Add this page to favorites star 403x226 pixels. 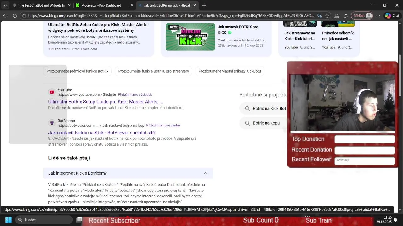coord(327,16)
